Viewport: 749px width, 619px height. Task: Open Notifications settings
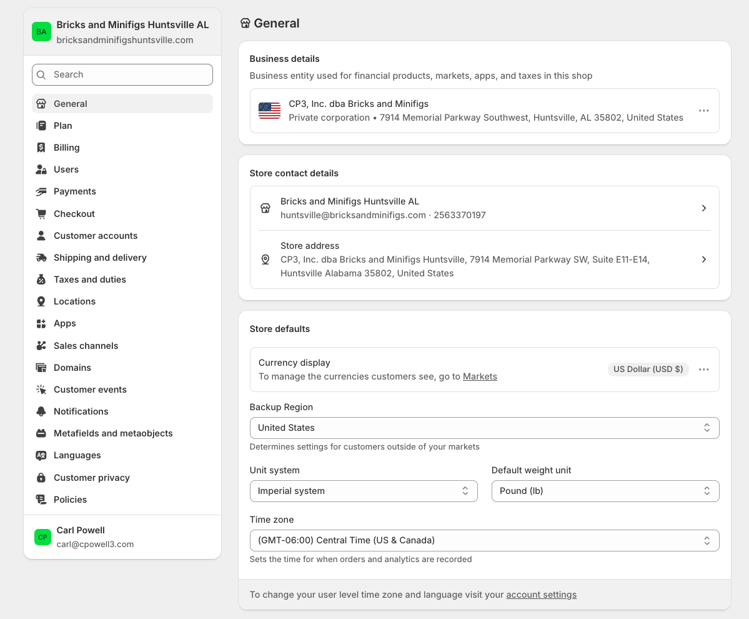point(122,411)
